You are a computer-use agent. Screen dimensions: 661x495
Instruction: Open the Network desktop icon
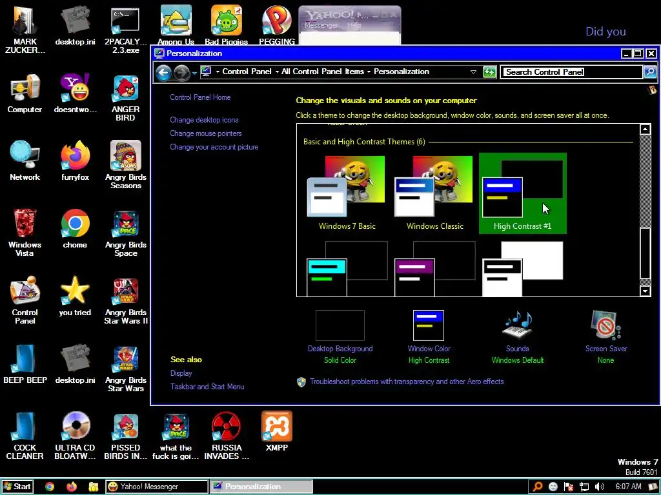pyautogui.click(x=25, y=160)
